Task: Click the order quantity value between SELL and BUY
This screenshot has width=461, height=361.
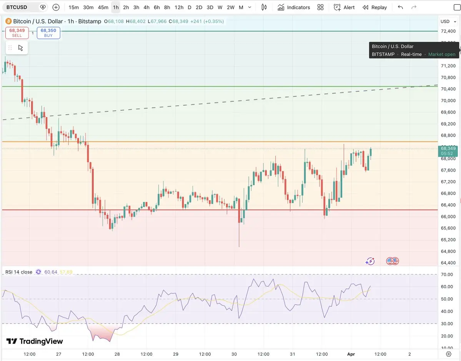Action: pos(33,33)
